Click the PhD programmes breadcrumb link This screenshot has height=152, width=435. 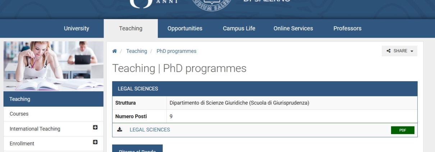click(x=177, y=51)
